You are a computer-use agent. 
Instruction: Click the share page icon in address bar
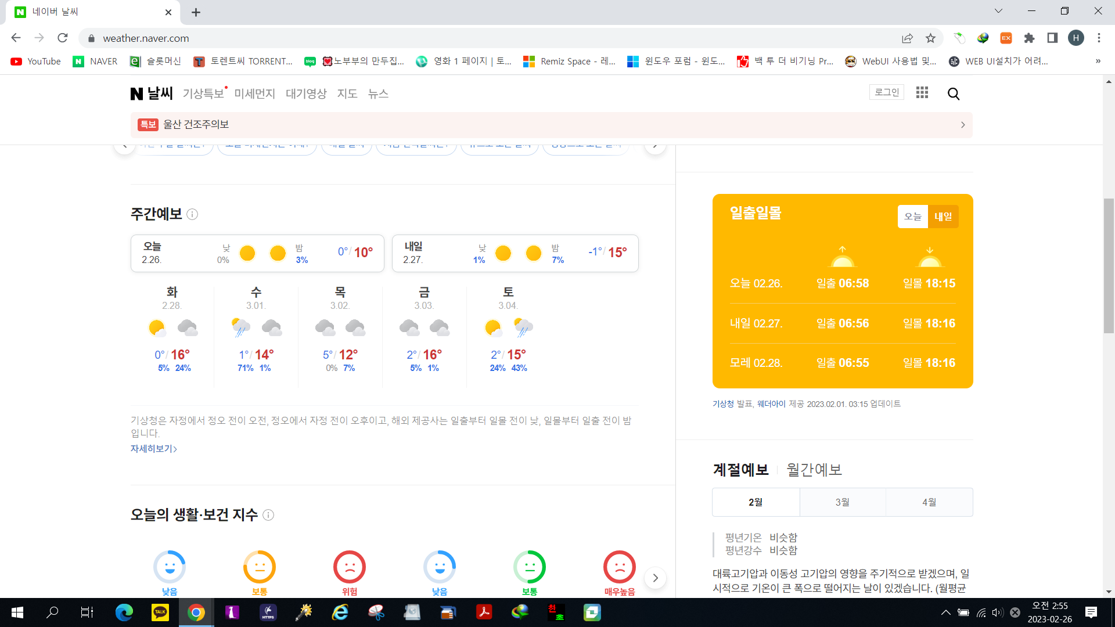[907, 38]
